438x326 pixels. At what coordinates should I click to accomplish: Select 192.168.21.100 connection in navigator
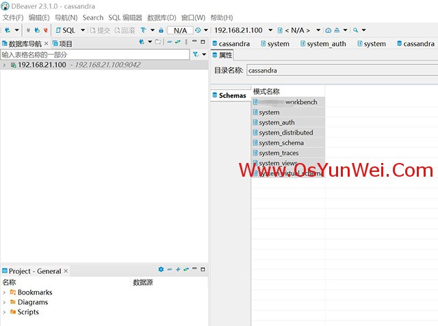42,65
